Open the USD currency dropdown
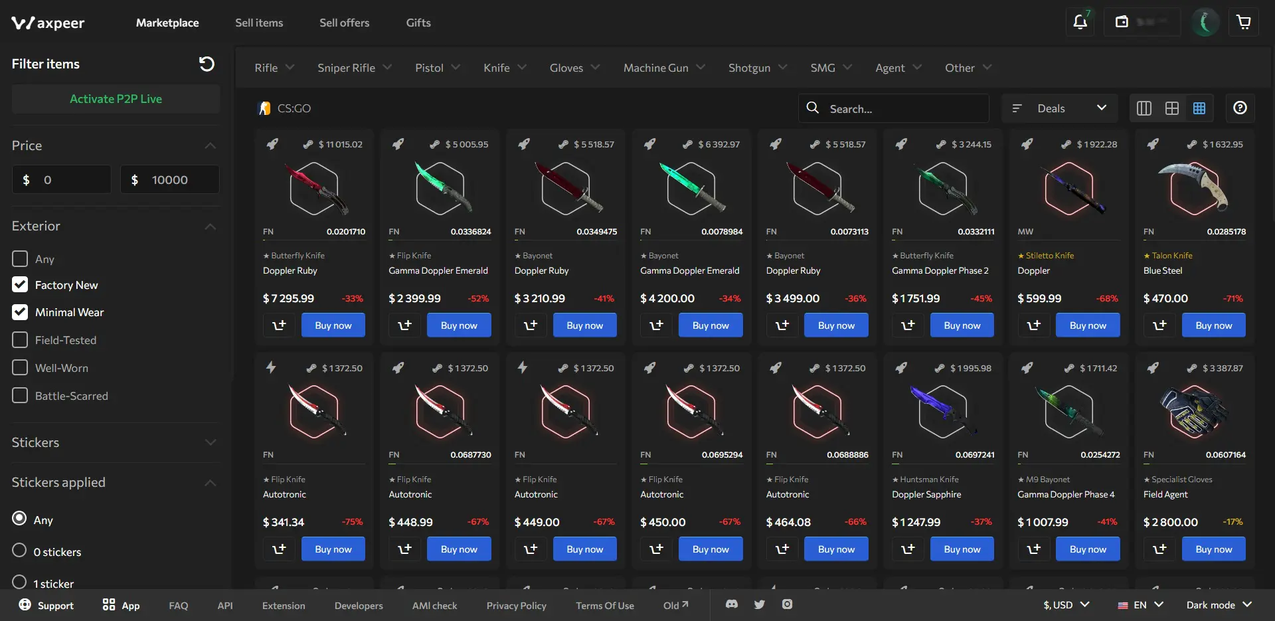The height and width of the screenshot is (621, 1275). 1066,605
